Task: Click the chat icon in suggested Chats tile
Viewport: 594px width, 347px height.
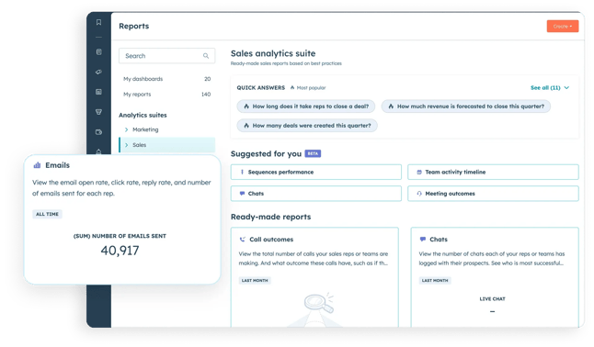Action: pyautogui.click(x=242, y=194)
